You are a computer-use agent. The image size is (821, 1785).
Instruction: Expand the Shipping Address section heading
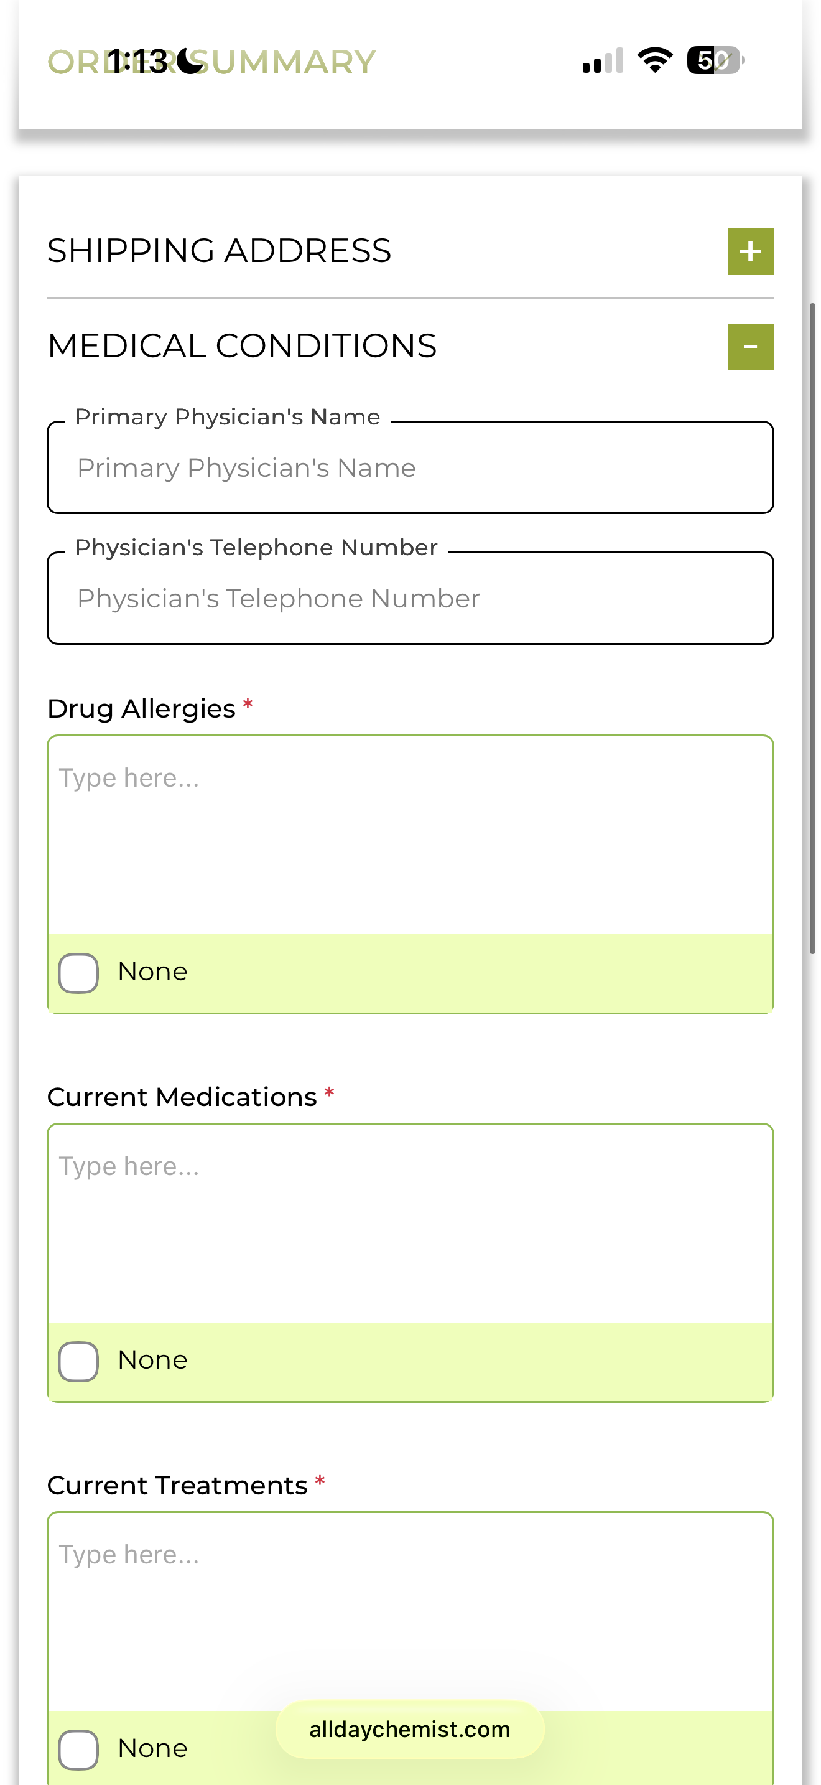tap(219, 251)
